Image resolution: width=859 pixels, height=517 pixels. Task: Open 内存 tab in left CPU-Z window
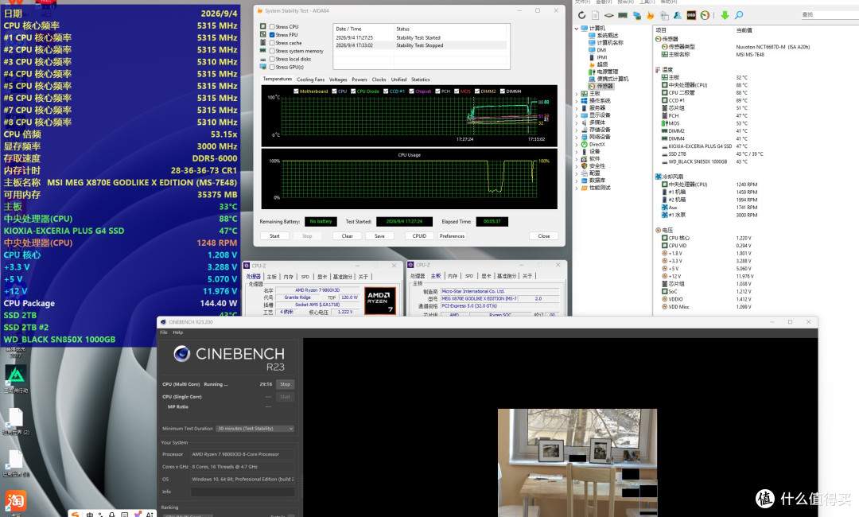pyautogui.click(x=288, y=277)
